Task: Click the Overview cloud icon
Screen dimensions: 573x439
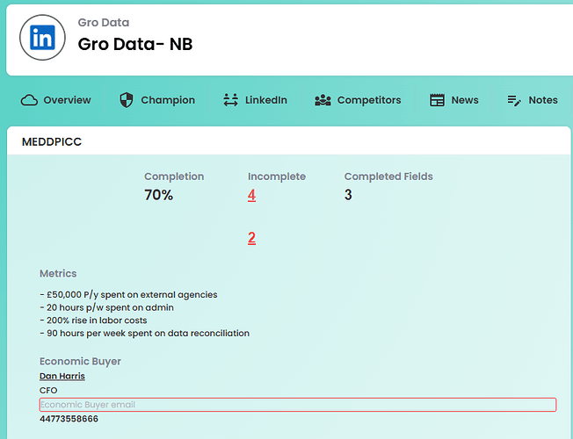Action: click(29, 100)
